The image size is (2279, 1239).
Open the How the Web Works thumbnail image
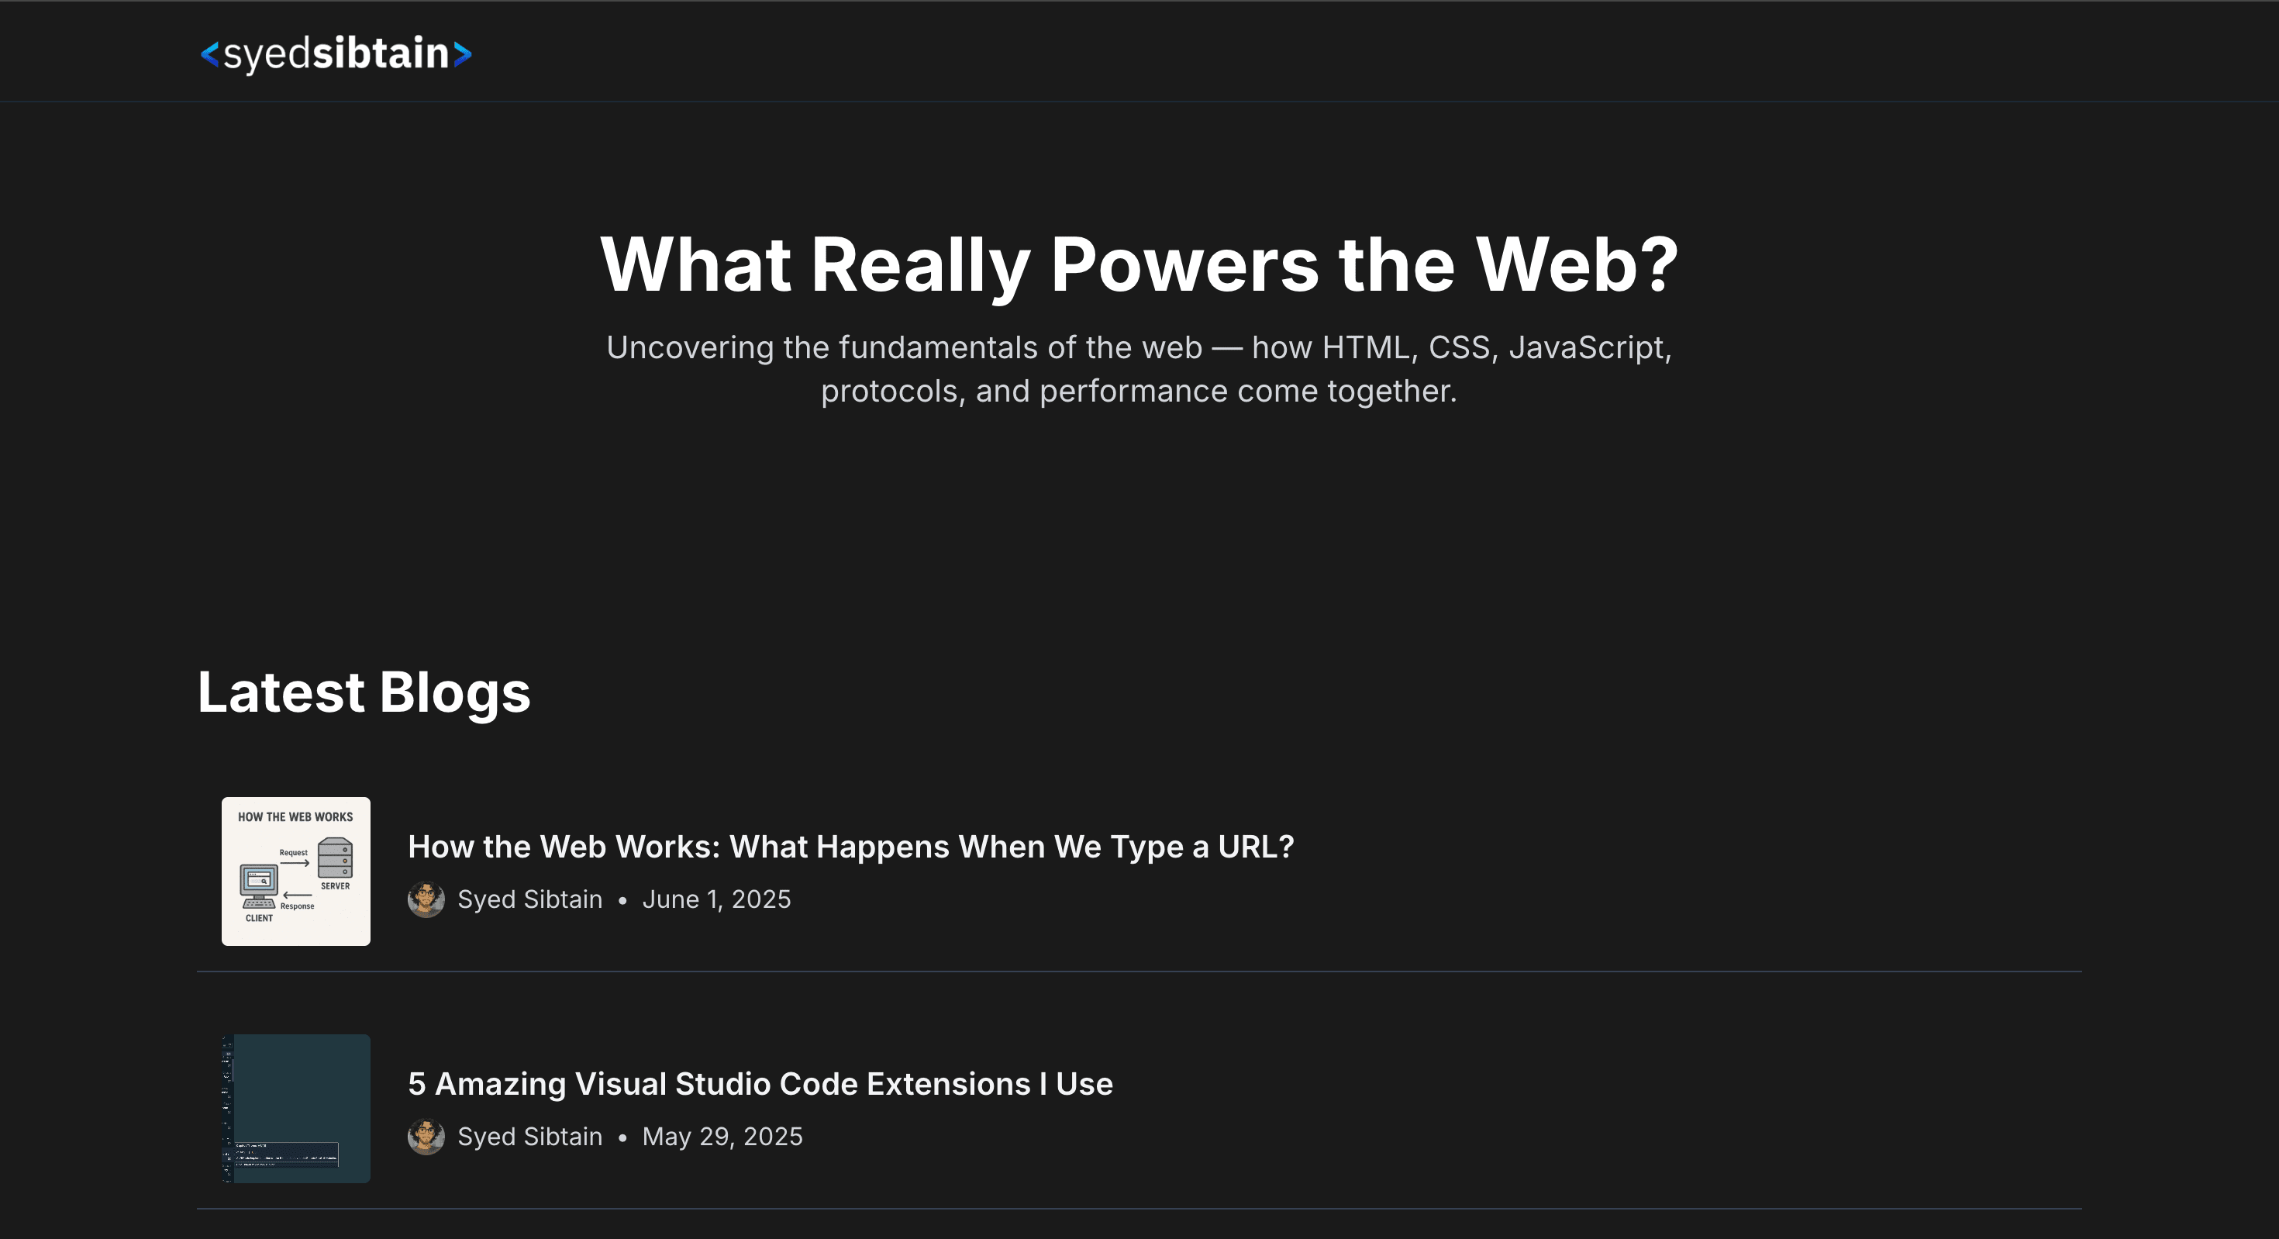[295, 871]
